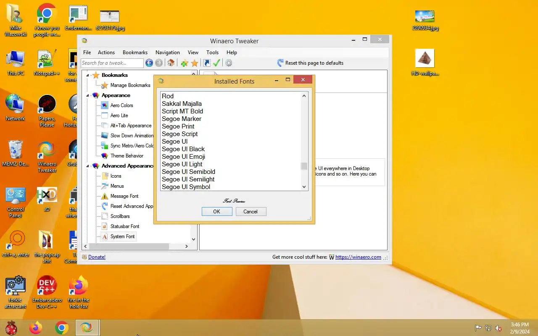Open the Bookmarks menu
The image size is (538, 336).
(135, 52)
